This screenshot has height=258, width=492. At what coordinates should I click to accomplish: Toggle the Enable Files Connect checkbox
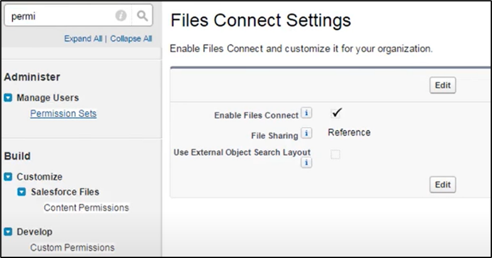tap(336, 113)
